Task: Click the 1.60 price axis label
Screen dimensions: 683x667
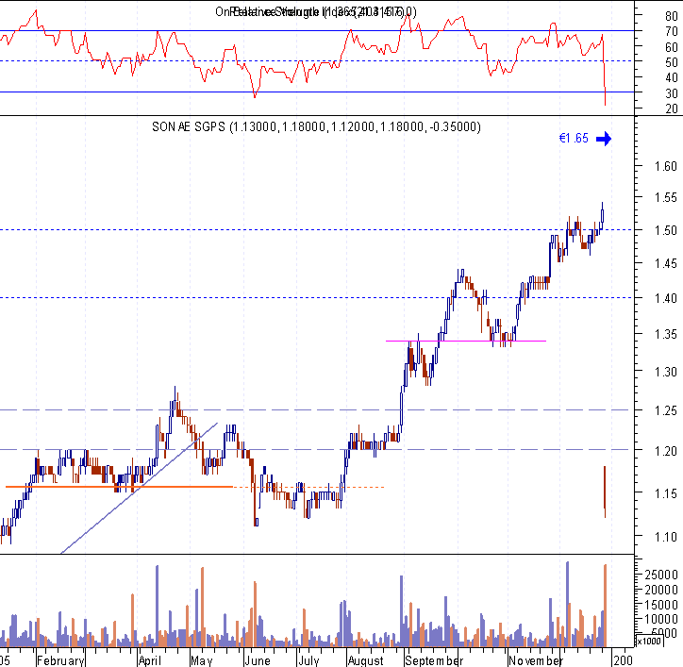Action: pyautogui.click(x=666, y=166)
